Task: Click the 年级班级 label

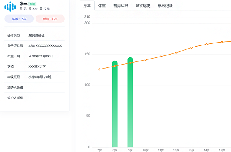Action: (x=14, y=77)
